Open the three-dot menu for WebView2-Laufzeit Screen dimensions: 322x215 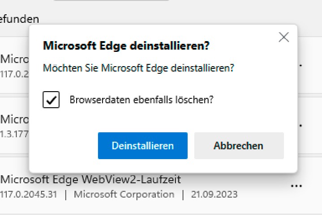[x=296, y=186]
